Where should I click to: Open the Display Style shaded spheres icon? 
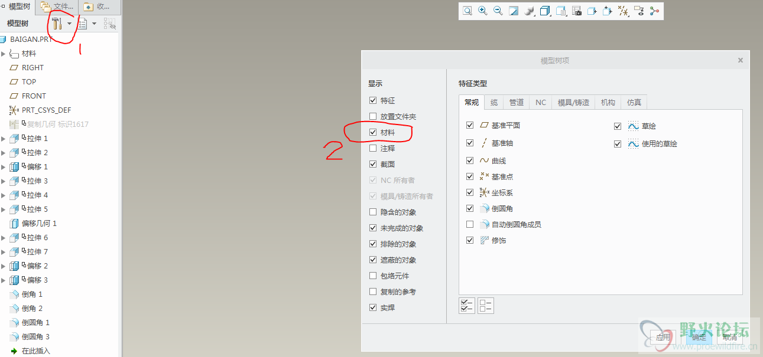[x=529, y=11]
